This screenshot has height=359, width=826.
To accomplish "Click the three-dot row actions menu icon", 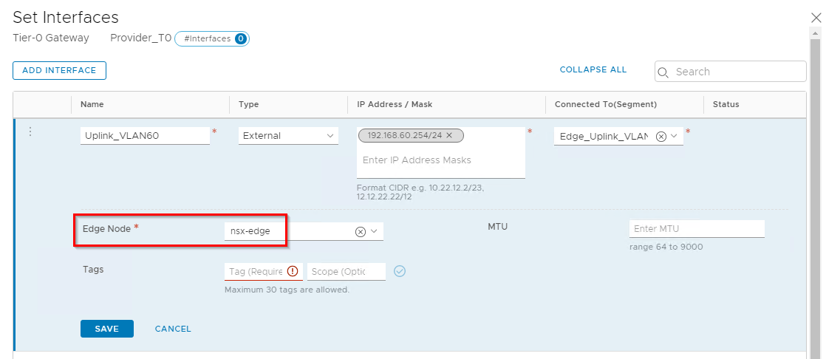I will tap(30, 131).
